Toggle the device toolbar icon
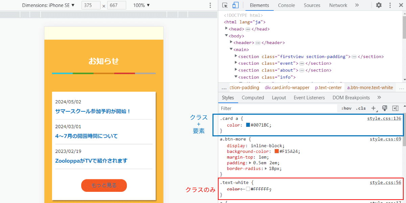 tap(235, 5)
